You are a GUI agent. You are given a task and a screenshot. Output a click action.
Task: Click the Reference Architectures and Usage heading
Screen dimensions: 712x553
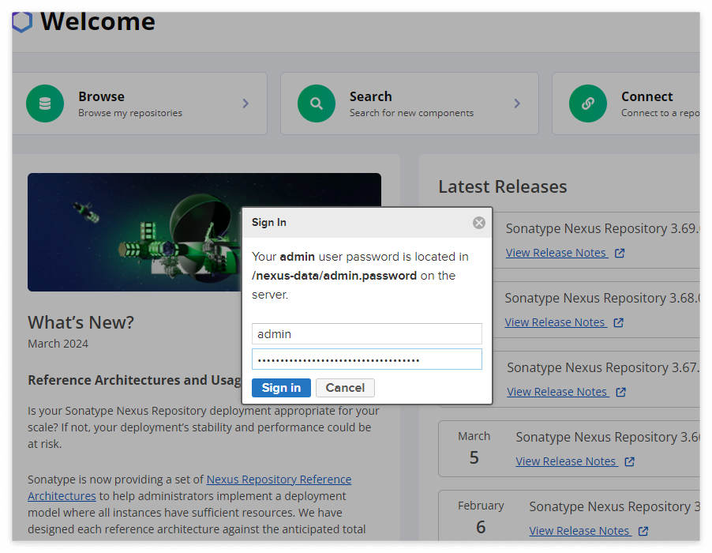coord(134,380)
